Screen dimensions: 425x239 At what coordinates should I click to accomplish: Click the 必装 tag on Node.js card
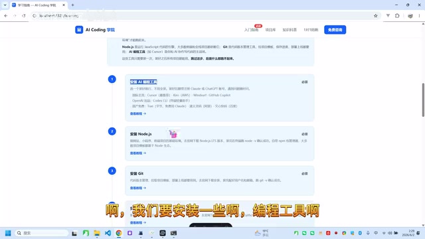(304, 134)
